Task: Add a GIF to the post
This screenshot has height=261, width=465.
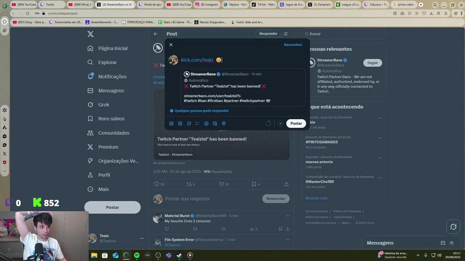Action: point(180,124)
